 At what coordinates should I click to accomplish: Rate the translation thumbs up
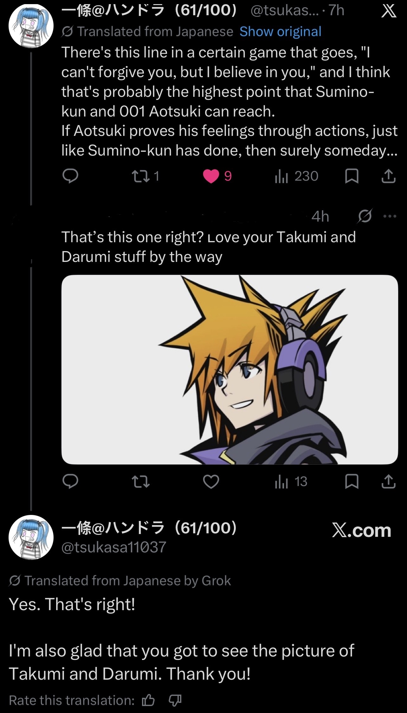[x=148, y=700]
